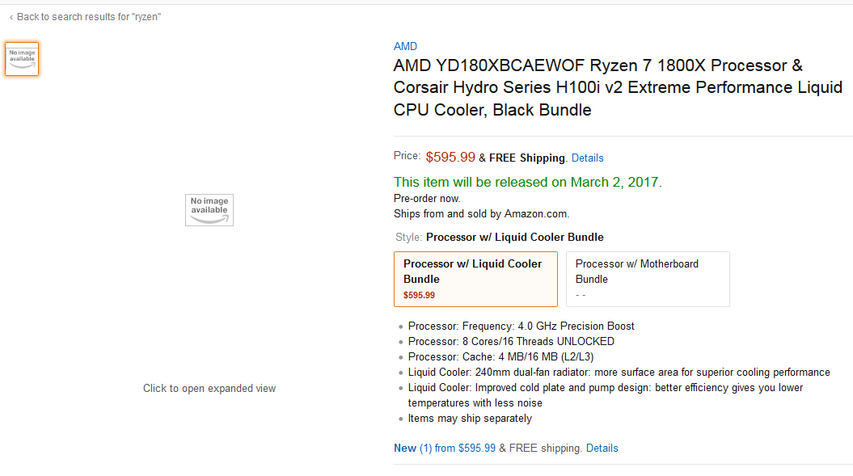Viewport: 853px width, 476px height.
Task: Click "Ships from and sold by Amazon.com" text
Action: coord(481,214)
